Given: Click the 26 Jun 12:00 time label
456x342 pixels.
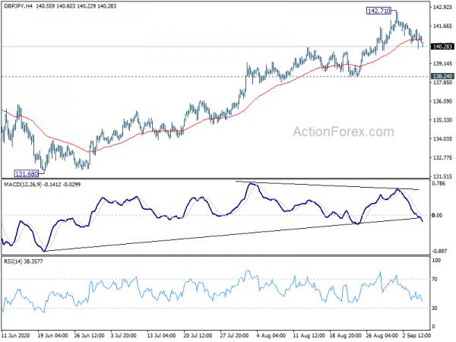Looking at the screenshot, I should (89, 335).
